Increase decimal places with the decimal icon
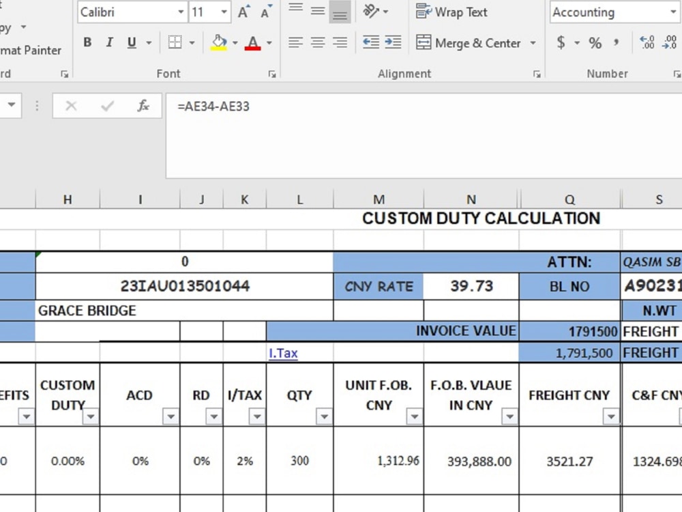This screenshot has width=682, height=512. (647, 42)
